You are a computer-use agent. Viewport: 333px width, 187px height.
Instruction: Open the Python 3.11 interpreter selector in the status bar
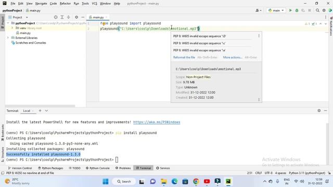307,173
